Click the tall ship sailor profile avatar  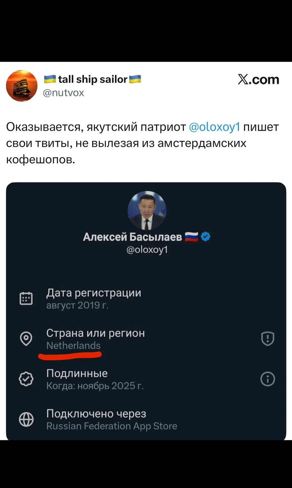click(x=22, y=86)
